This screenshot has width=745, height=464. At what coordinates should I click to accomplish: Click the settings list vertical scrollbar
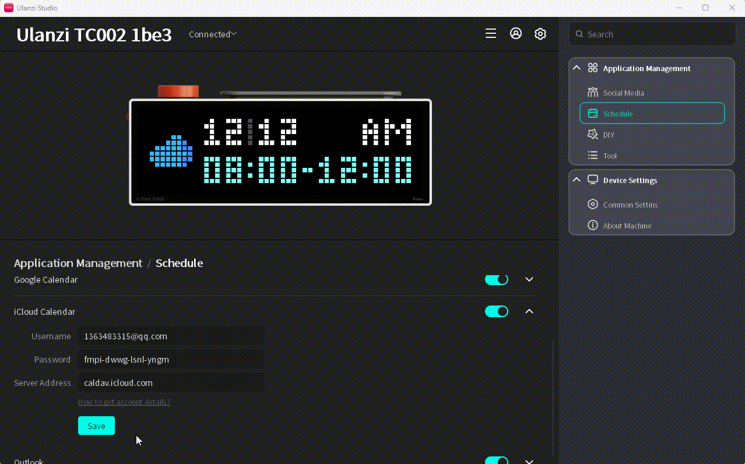coord(553,398)
